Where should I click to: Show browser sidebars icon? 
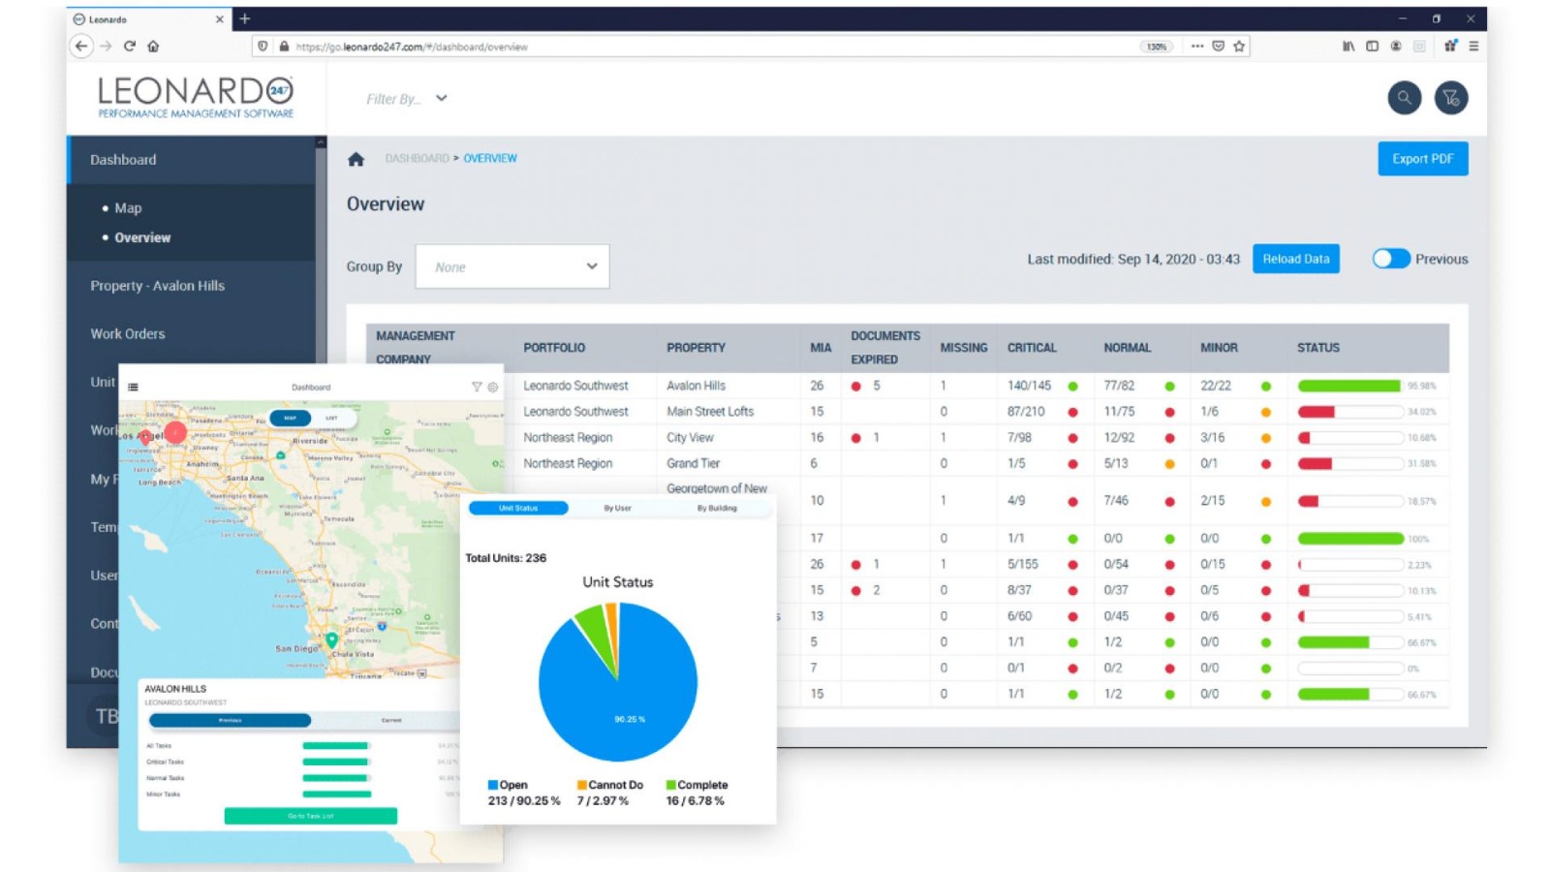pyautogui.click(x=1372, y=46)
